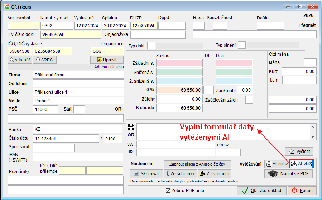Click the pink Základní s. Základ field
Image resolution: width=322 pixels, height=200 pixels.
[x=179, y=63]
